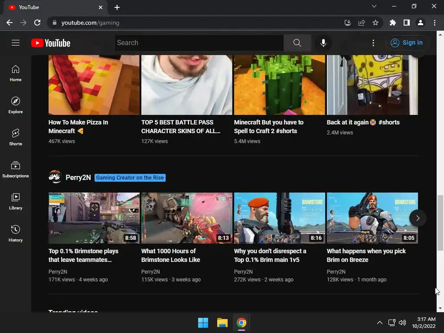Click the YouTube logo
Screen dimensions: 444x333
click(51, 43)
